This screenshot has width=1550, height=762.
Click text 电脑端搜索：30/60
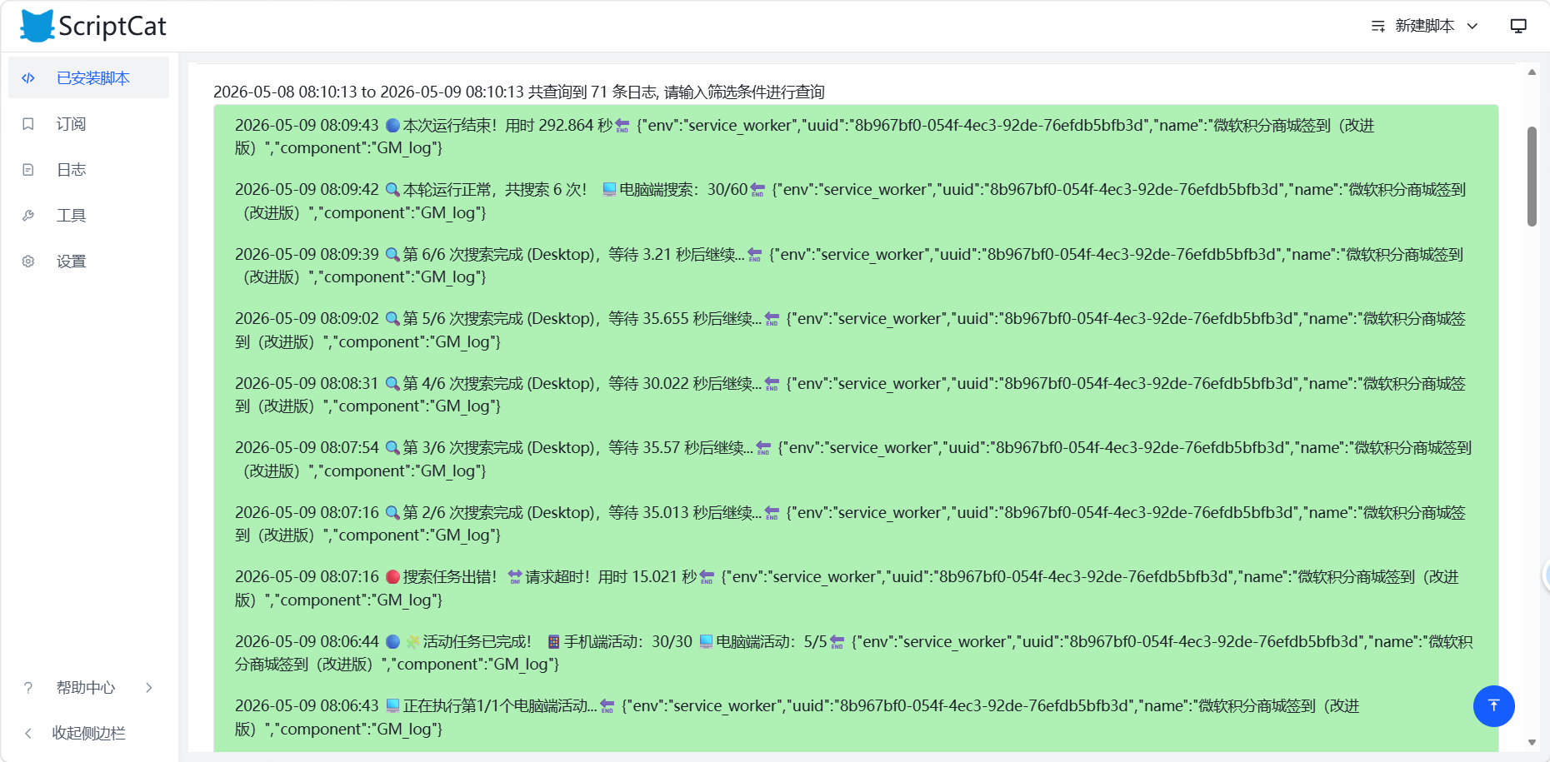tap(683, 190)
